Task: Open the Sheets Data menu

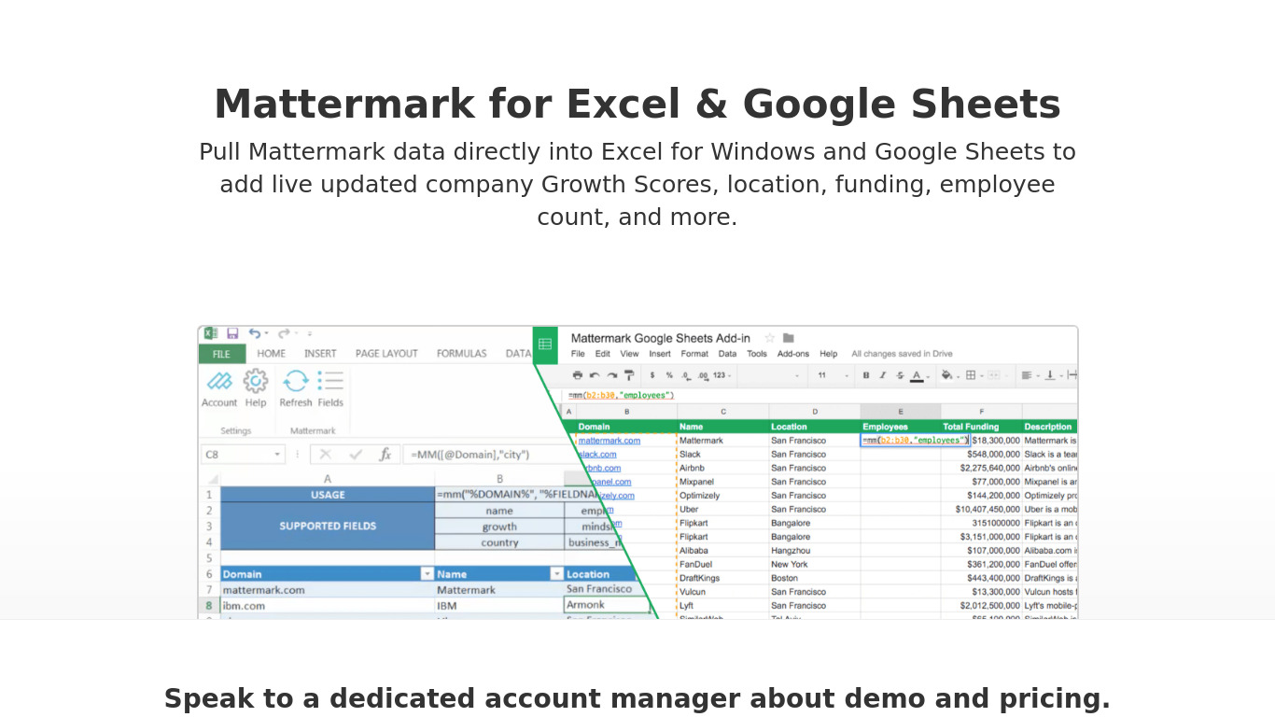Action: pyautogui.click(x=727, y=354)
